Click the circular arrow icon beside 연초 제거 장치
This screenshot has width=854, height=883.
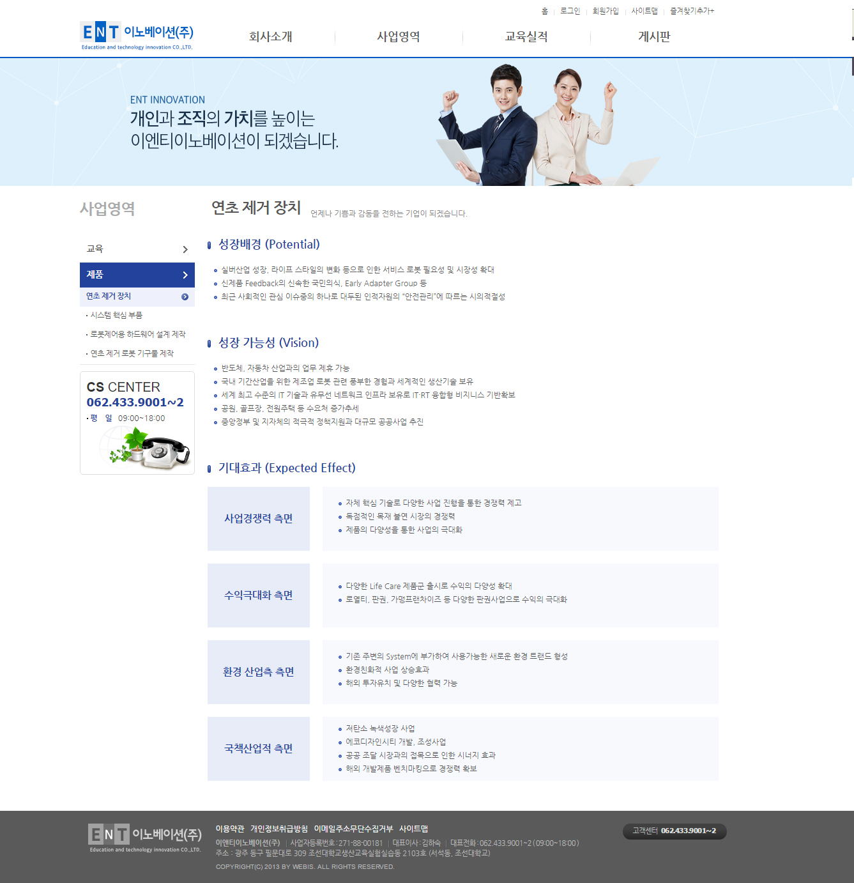(x=185, y=296)
